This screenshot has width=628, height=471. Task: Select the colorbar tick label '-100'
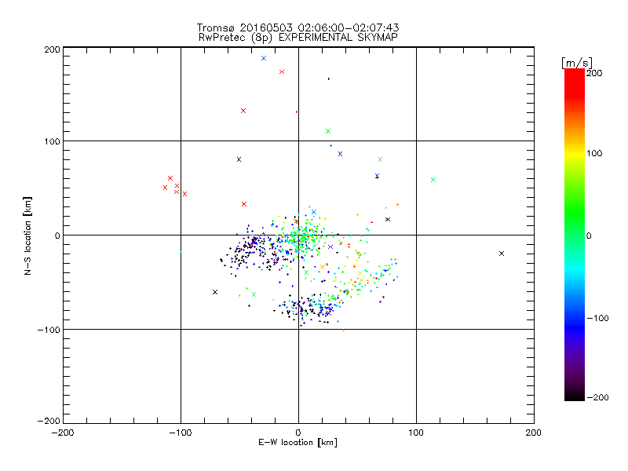click(597, 319)
